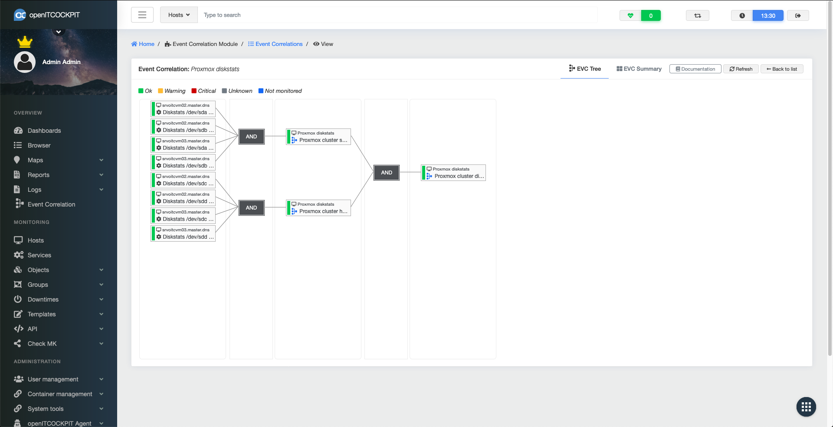Open the Hosts search type dropdown
Image resolution: width=833 pixels, height=427 pixels.
(179, 15)
